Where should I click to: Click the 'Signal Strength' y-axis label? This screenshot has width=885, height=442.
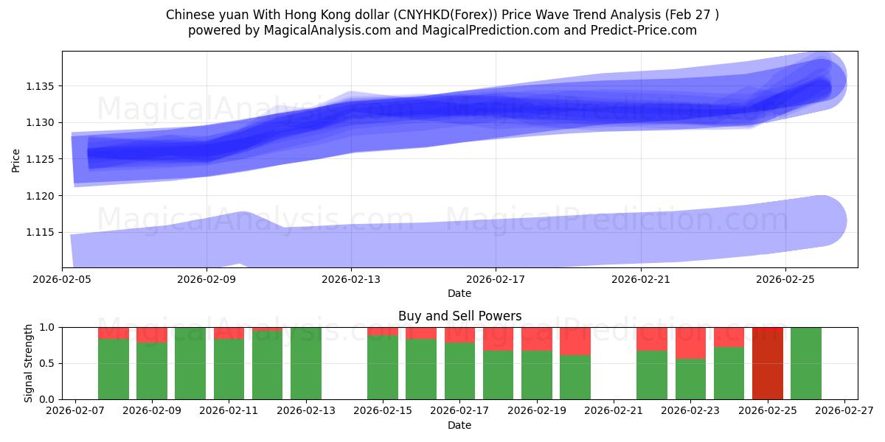pos(29,363)
